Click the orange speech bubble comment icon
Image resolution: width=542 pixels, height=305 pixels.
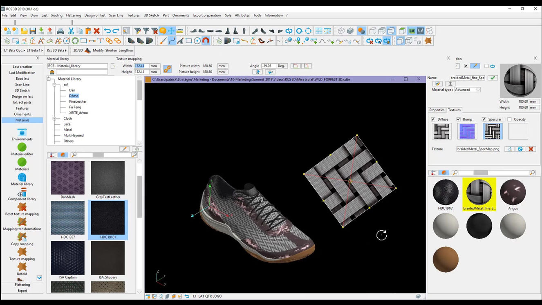pos(163,31)
